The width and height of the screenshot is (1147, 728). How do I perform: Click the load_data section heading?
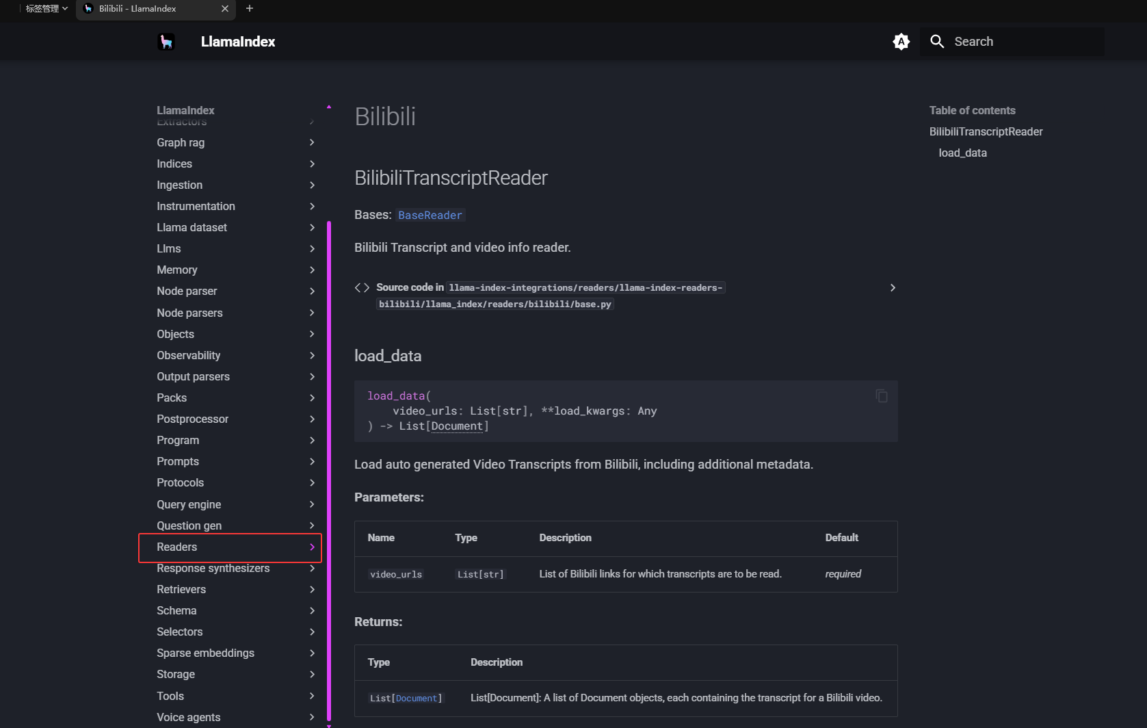[x=388, y=356]
